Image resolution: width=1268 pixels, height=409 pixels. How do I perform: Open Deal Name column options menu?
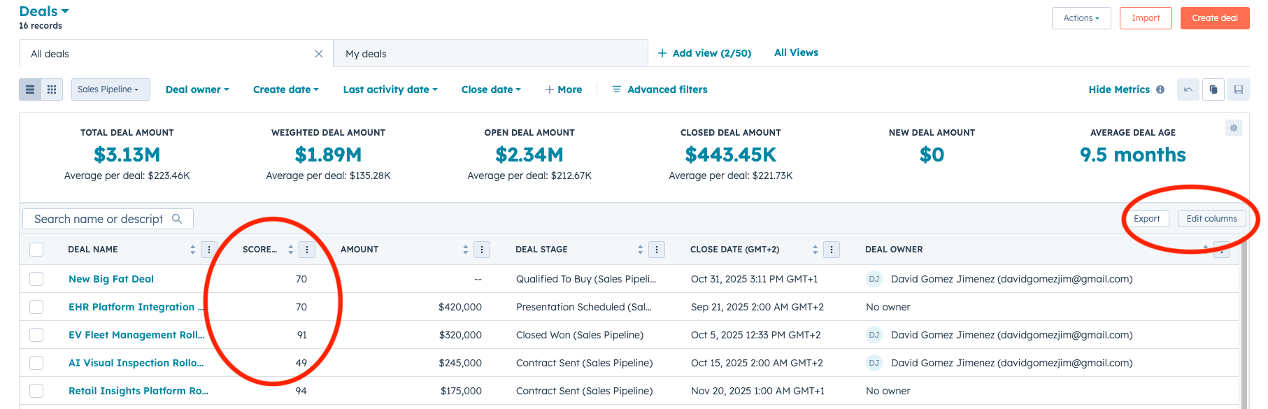208,250
